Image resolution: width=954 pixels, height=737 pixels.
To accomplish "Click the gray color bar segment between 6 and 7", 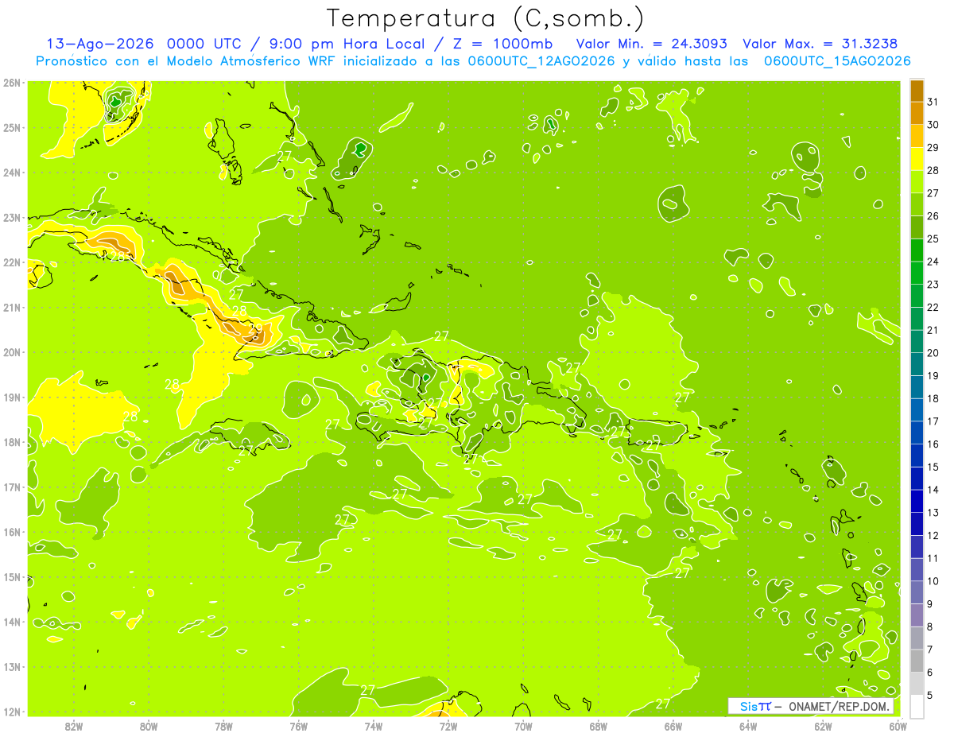I will point(917,661).
